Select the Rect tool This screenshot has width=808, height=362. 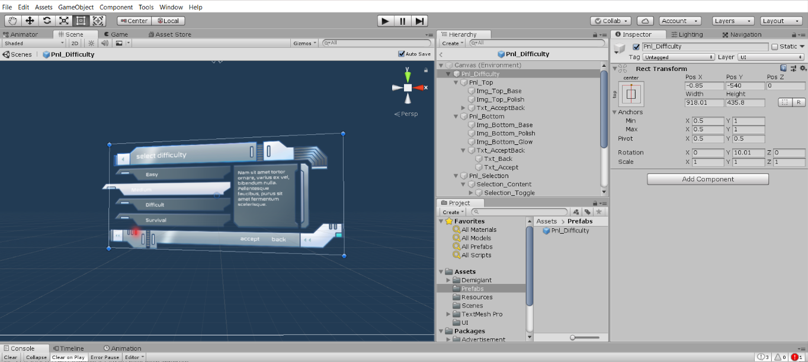pyautogui.click(x=81, y=21)
